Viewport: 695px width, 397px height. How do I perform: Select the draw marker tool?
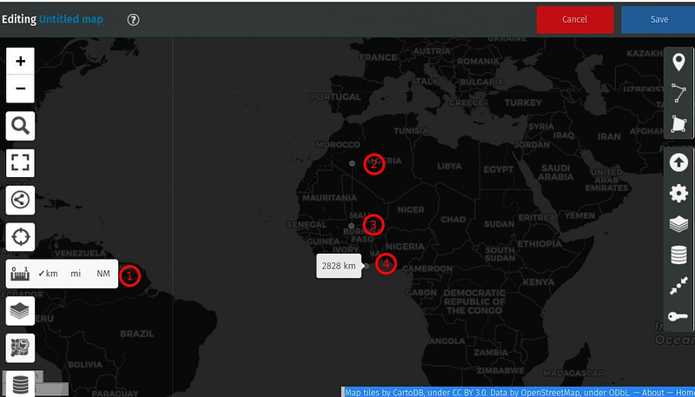[678, 63]
